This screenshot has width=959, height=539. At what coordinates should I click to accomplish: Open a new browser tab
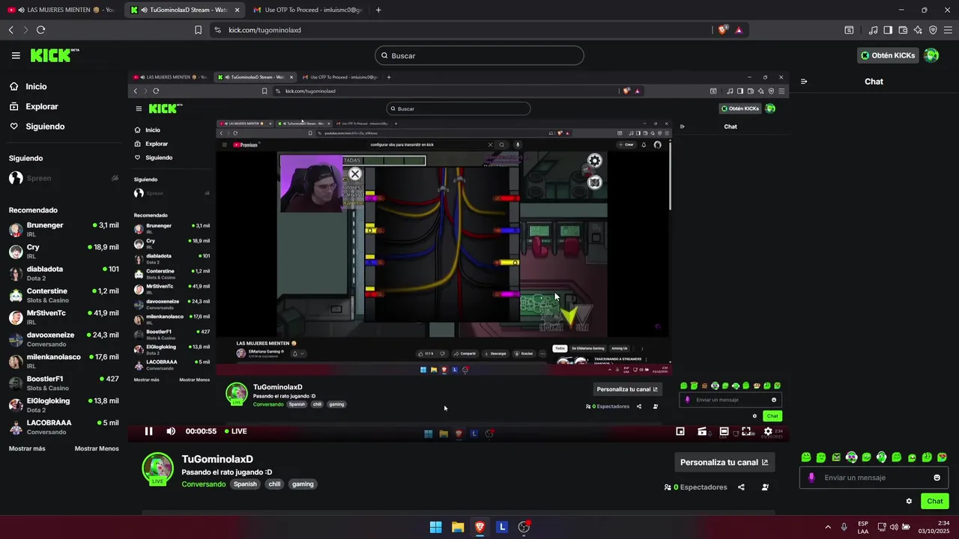[378, 10]
